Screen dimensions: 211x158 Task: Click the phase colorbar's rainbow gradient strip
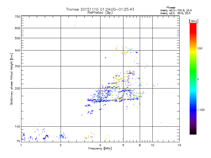tap(193, 79)
